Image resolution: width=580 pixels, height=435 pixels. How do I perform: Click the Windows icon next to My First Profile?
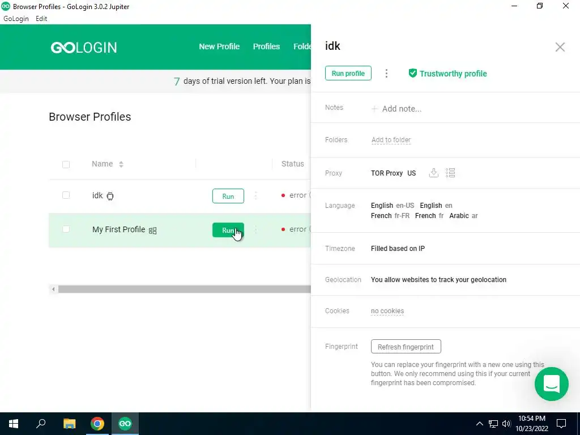point(152,231)
